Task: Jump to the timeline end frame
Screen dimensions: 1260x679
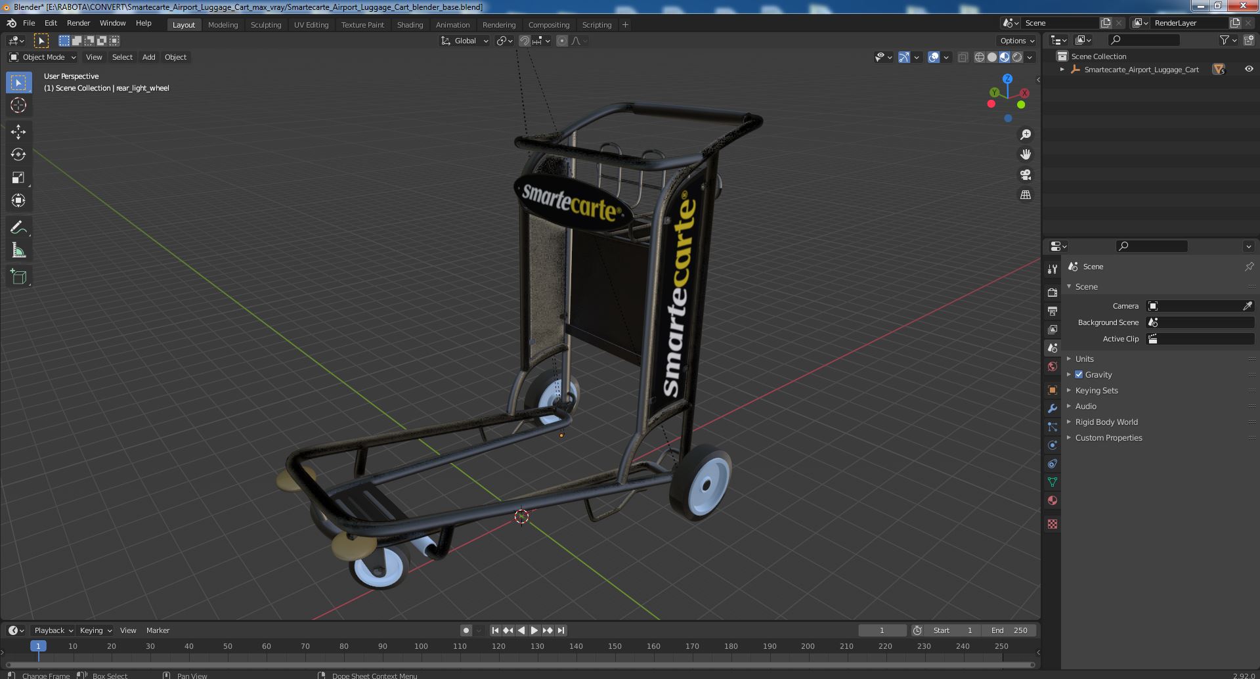Action: click(561, 630)
